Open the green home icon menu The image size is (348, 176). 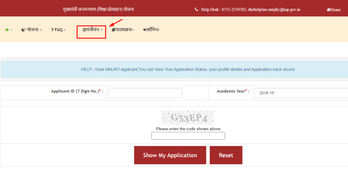pyautogui.click(x=8, y=30)
